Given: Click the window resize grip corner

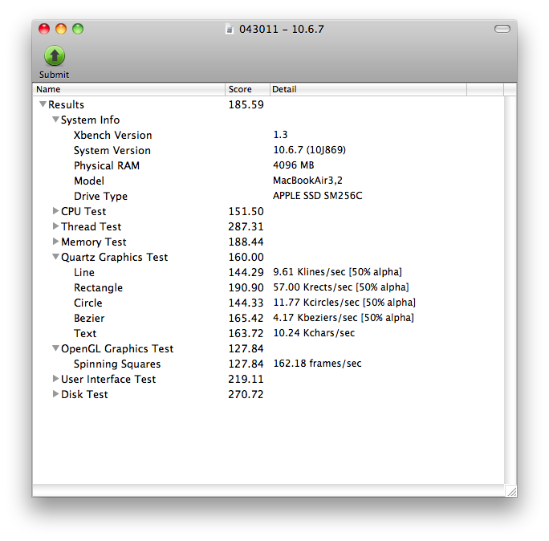Looking at the screenshot, I should [x=511, y=491].
